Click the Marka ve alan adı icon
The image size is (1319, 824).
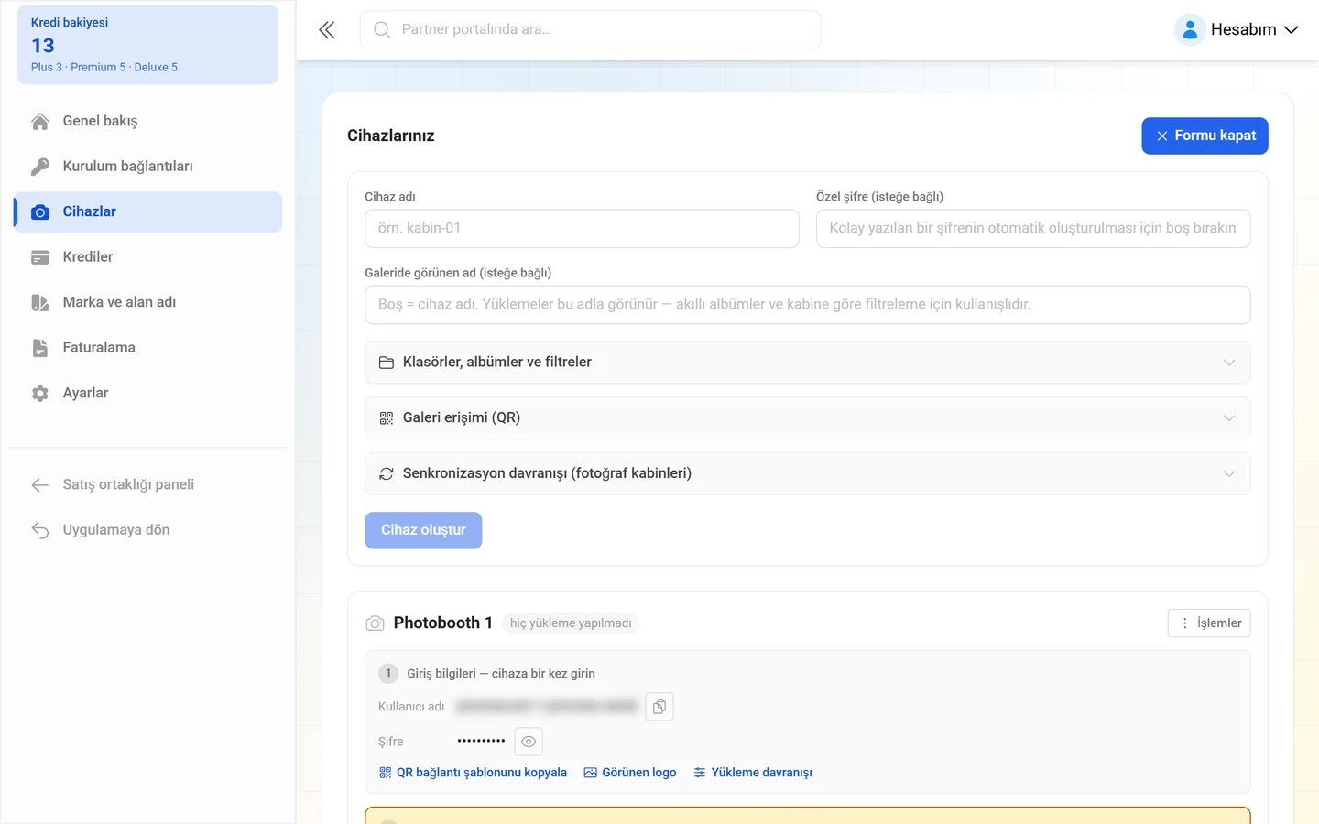pos(40,303)
